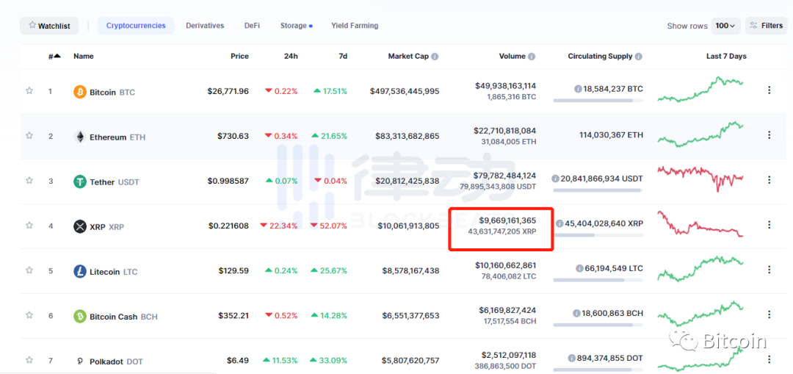Star Bitcoin to add to watchlist

point(29,90)
